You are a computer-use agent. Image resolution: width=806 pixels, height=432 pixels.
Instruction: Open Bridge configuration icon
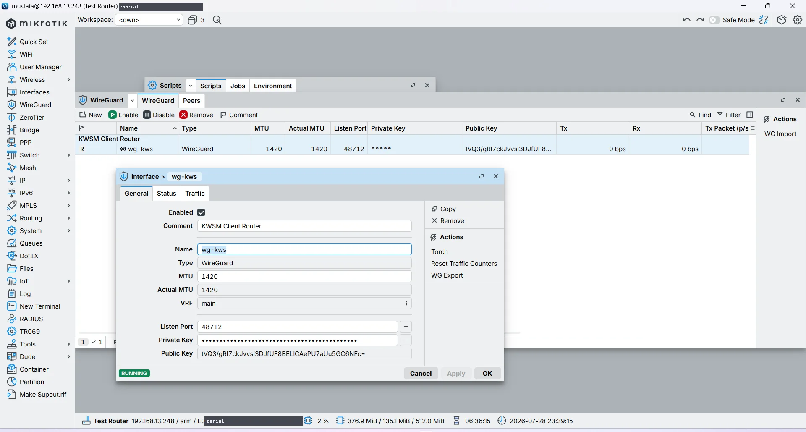[x=12, y=130]
